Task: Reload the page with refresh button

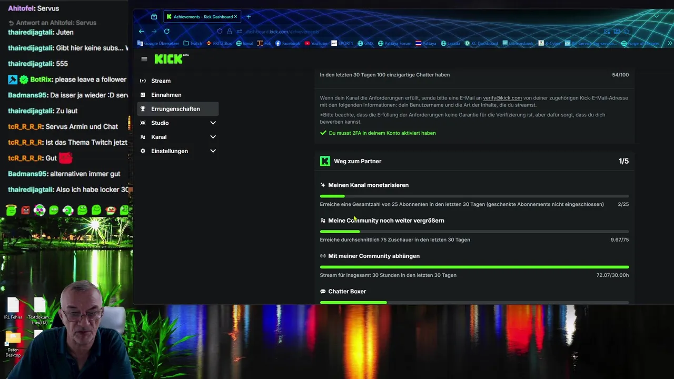Action: click(x=167, y=32)
